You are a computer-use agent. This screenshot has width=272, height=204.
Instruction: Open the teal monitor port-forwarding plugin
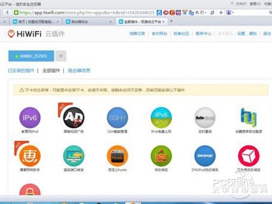tap(73, 156)
